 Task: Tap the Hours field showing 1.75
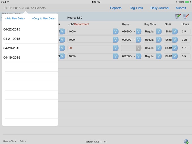pyautogui.click(x=186, y=48)
